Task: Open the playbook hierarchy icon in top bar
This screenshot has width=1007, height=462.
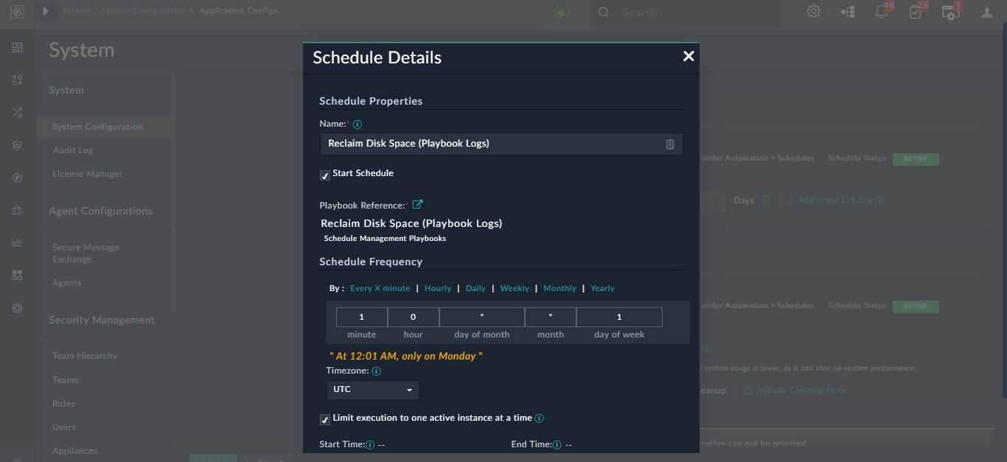Action: pos(847,11)
